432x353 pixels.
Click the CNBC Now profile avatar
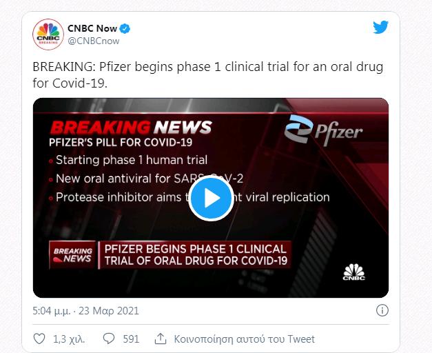click(x=48, y=35)
